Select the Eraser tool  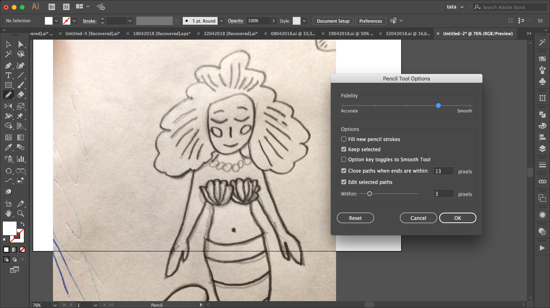(21, 95)
